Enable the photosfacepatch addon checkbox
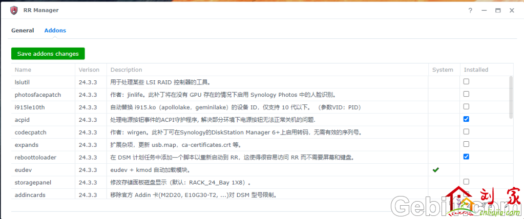524x219 pixels. coord(466,94)
